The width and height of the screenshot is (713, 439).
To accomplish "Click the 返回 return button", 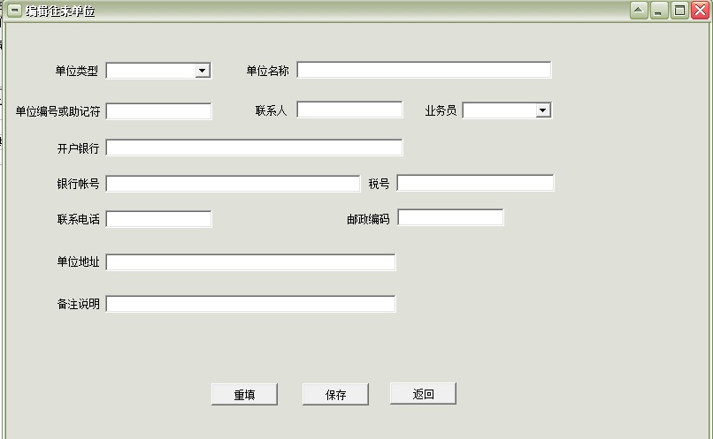I will coord(423,394).
